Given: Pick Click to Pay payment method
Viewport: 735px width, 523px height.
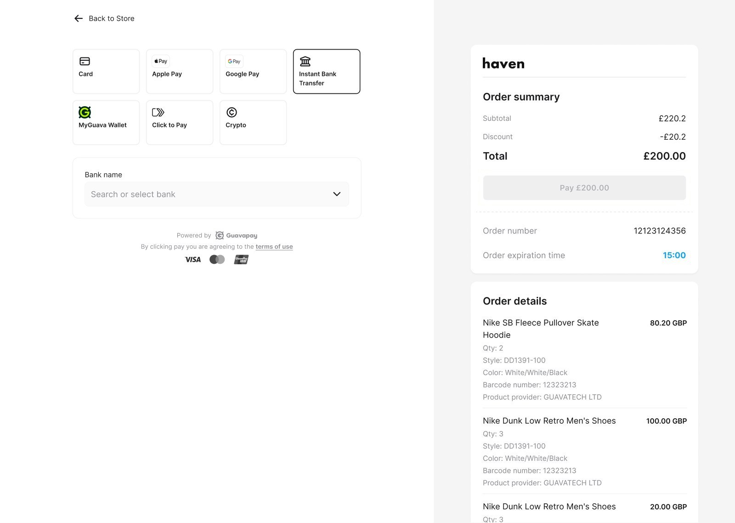Looking at the screenshot, I should [180, 123].
